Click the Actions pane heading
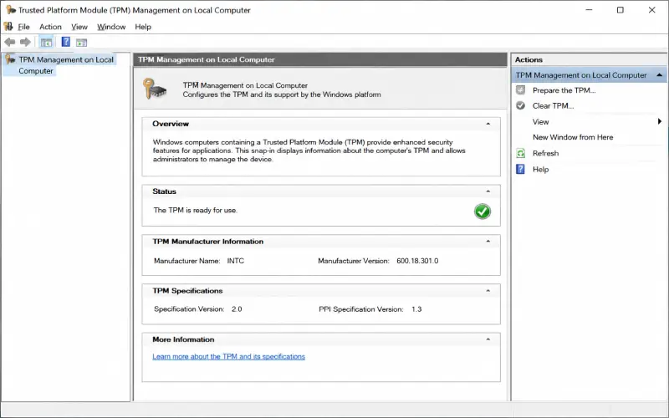 [x=529, y=59]
